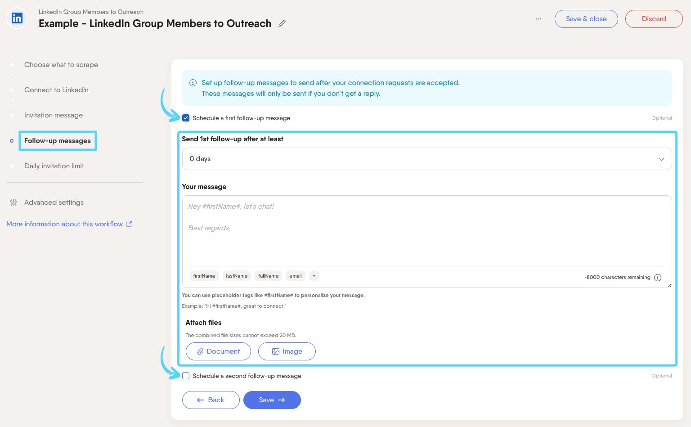The height and width of the screenshot is (427, 691).
Task: Click the blue Save button
Action: click(272, 400)
